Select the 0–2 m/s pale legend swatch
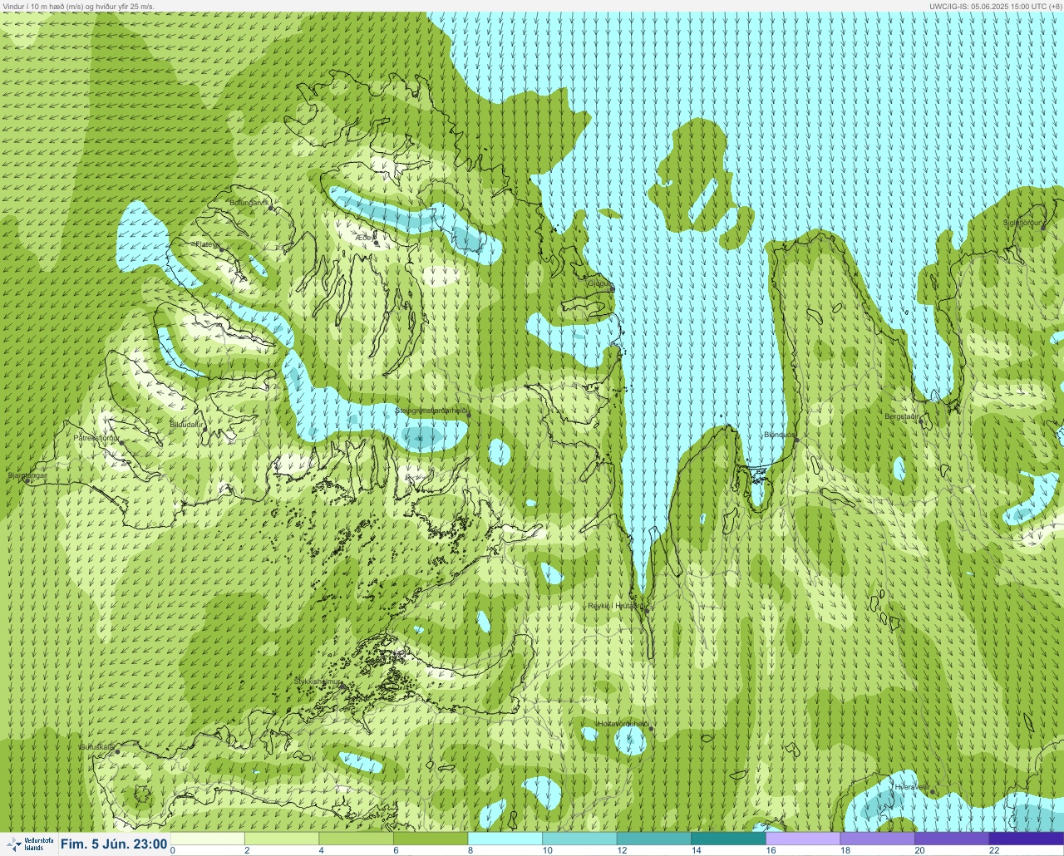The width and height of the screenshot is (1064, 856). point(208,839)
